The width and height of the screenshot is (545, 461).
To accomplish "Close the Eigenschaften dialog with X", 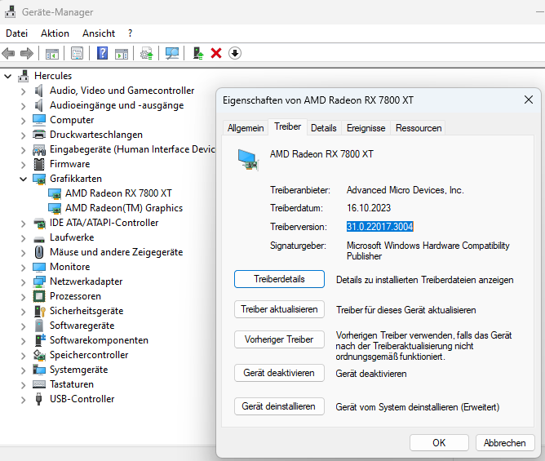I will 529,100.
